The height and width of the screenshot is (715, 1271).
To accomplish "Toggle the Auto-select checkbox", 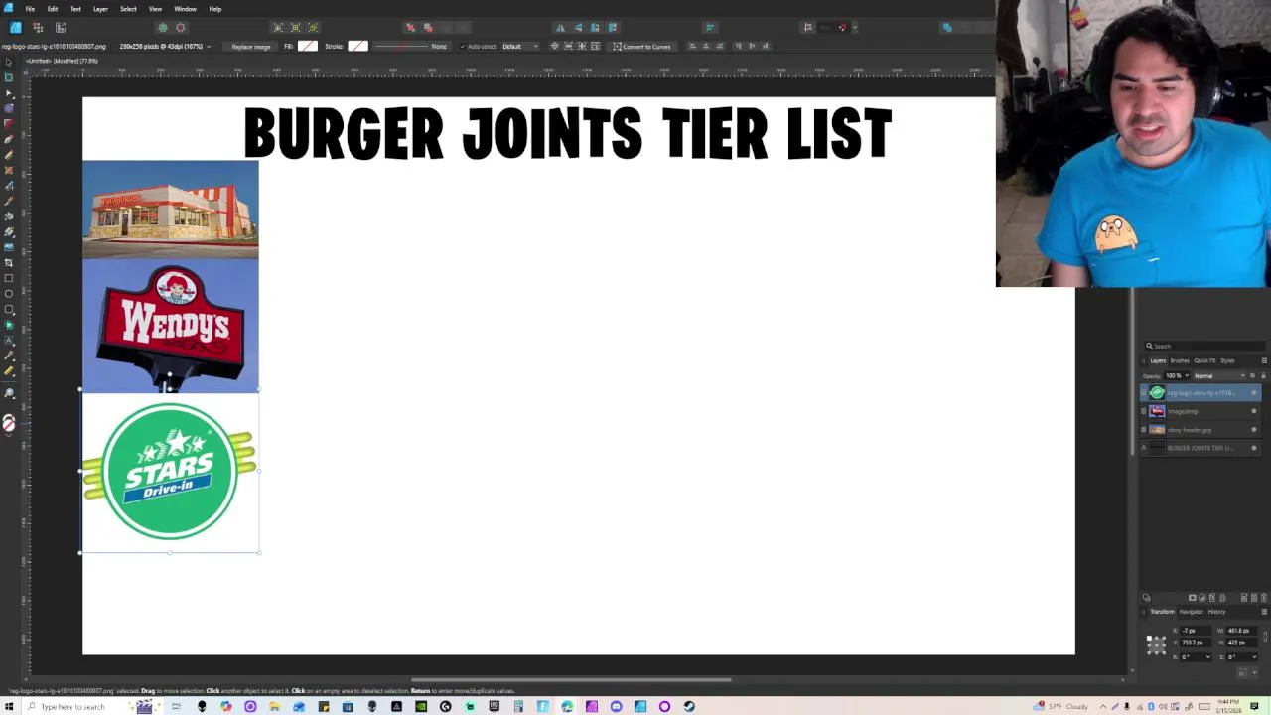I will [463, 46].
